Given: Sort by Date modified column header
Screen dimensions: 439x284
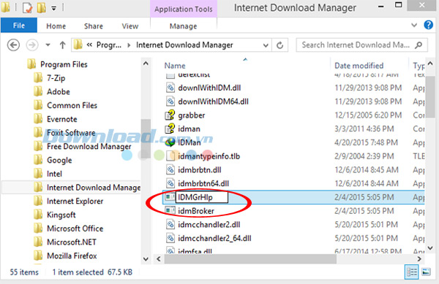Looking at the screenshot, I should point(359,66).
